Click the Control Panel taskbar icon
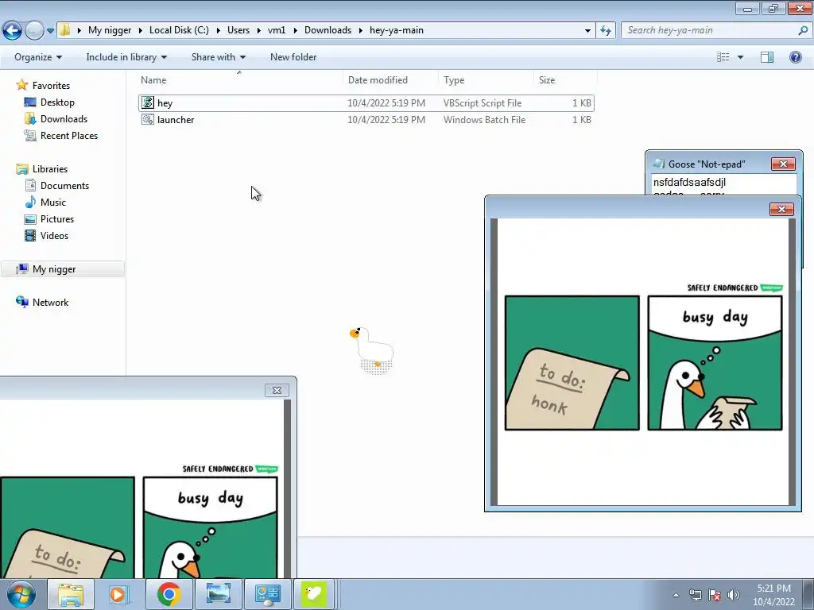The image size is (814, 610). (267, 594)
